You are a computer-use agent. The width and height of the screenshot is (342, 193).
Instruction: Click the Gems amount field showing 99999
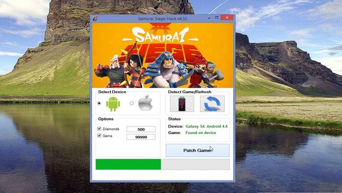pos(141,137)
